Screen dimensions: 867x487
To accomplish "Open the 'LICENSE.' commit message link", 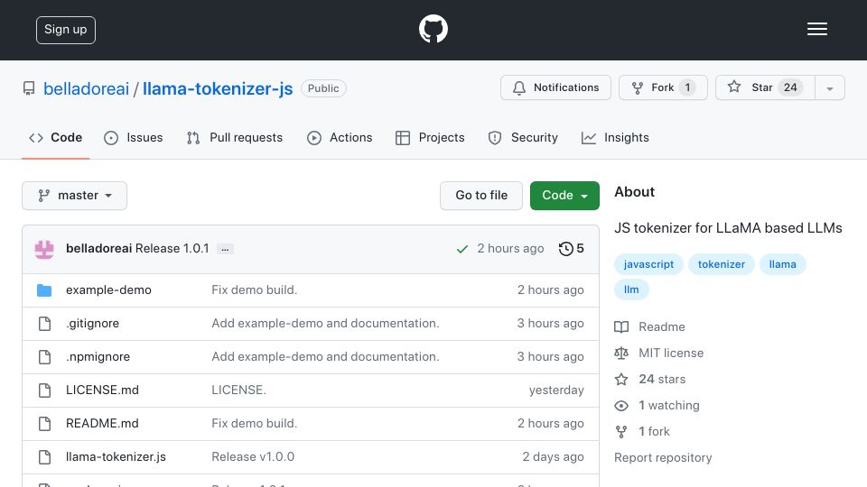I will 238,390.
